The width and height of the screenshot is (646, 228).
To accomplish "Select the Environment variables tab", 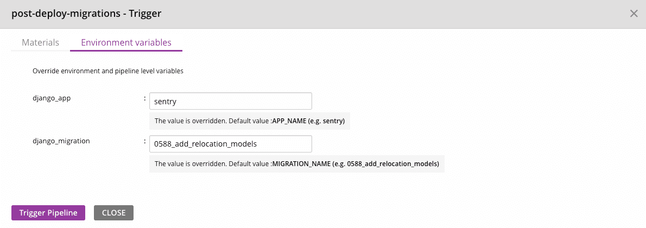I will 126,42.
